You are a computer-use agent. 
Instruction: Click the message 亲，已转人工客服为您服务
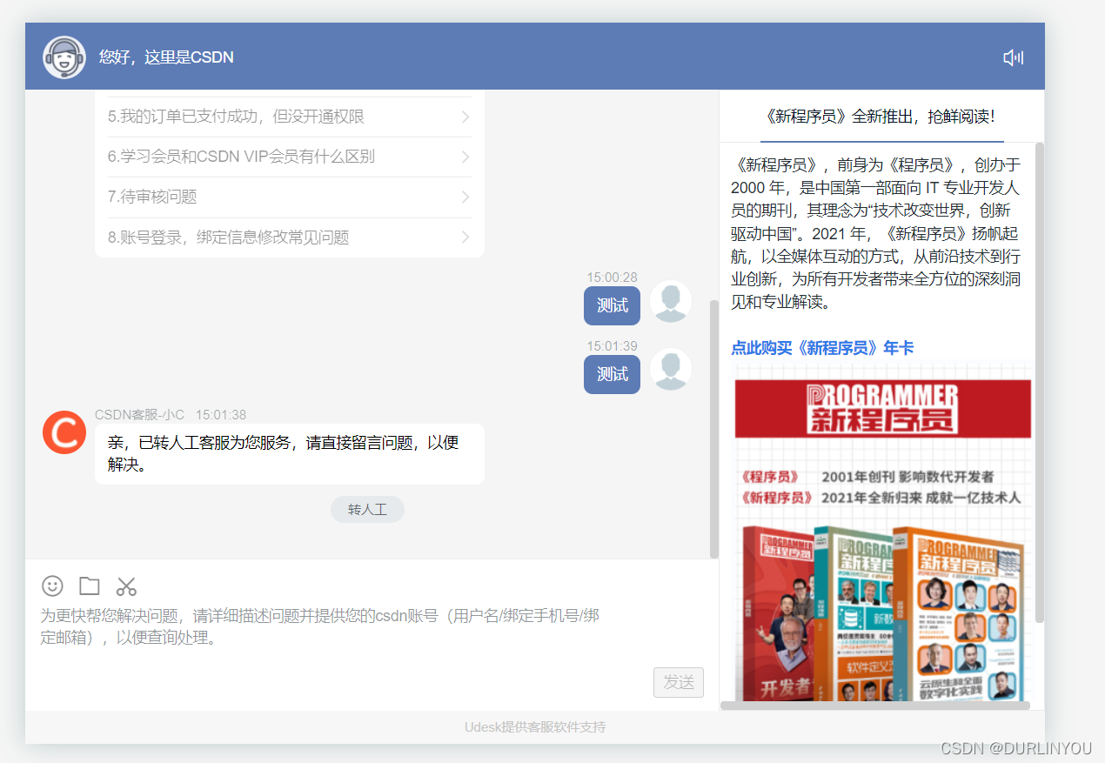tap(290, 453)
